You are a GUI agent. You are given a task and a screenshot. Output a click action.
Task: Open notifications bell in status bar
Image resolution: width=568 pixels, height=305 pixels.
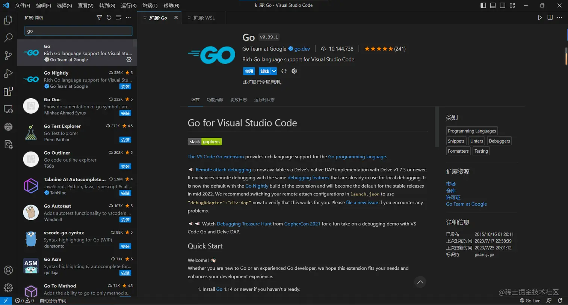pos(560,300)
